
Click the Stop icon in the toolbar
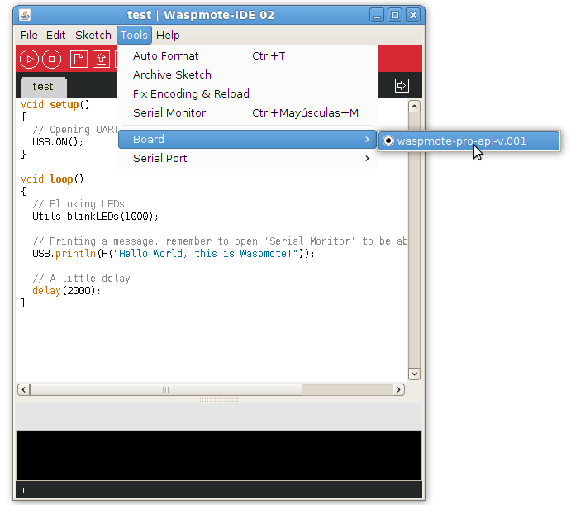click(52, 59)
